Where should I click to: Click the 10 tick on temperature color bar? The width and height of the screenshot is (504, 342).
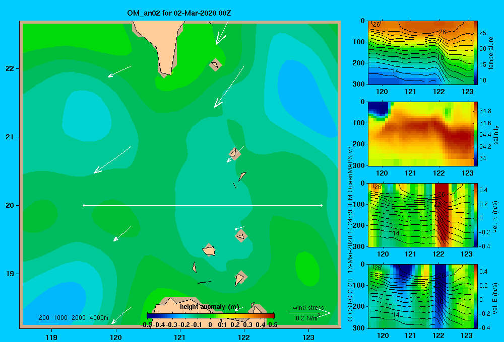tap(483, 80)
